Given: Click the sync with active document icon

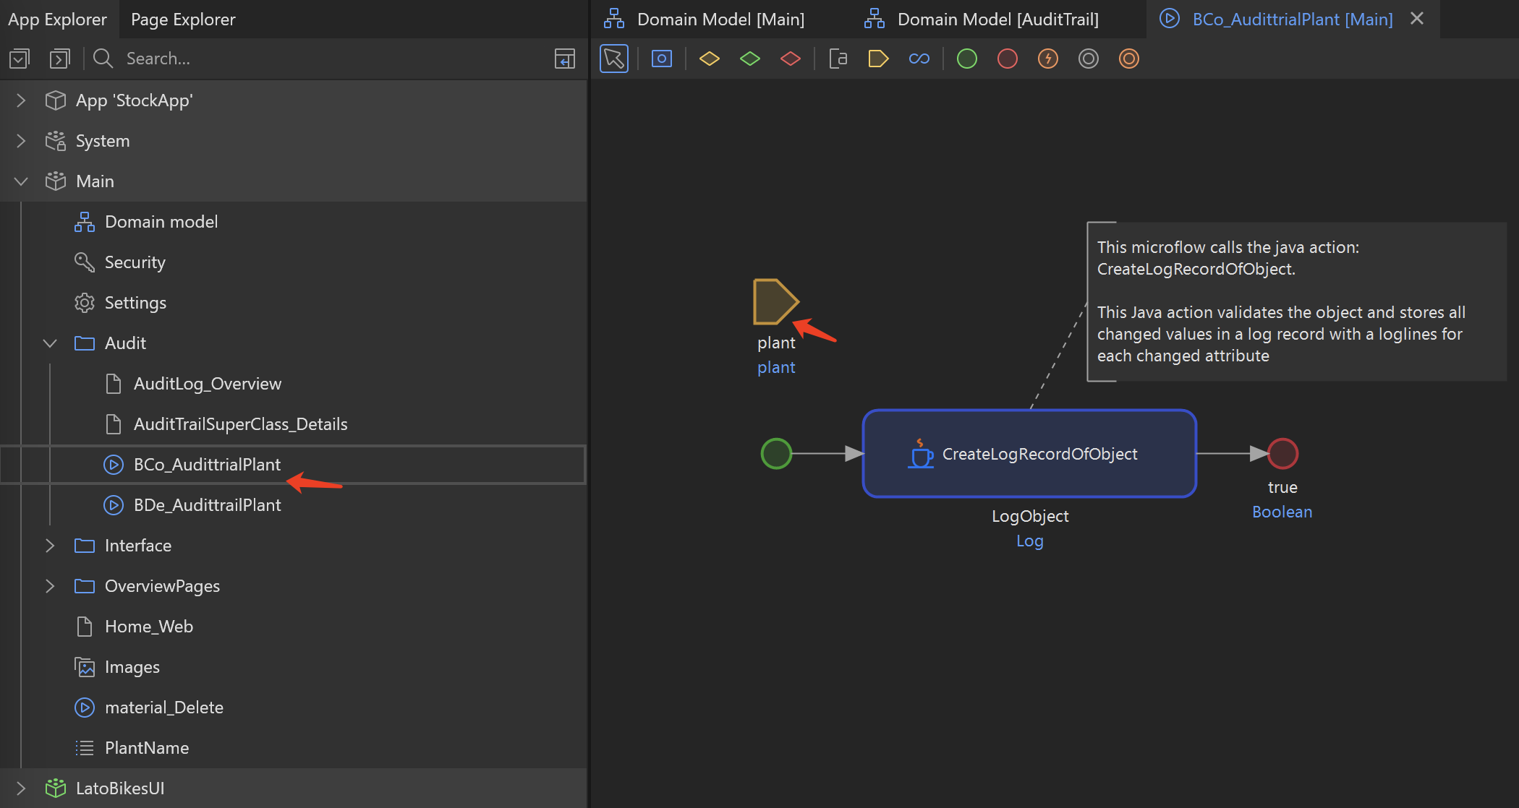Looking at the screenshot, I should point(565,59).
